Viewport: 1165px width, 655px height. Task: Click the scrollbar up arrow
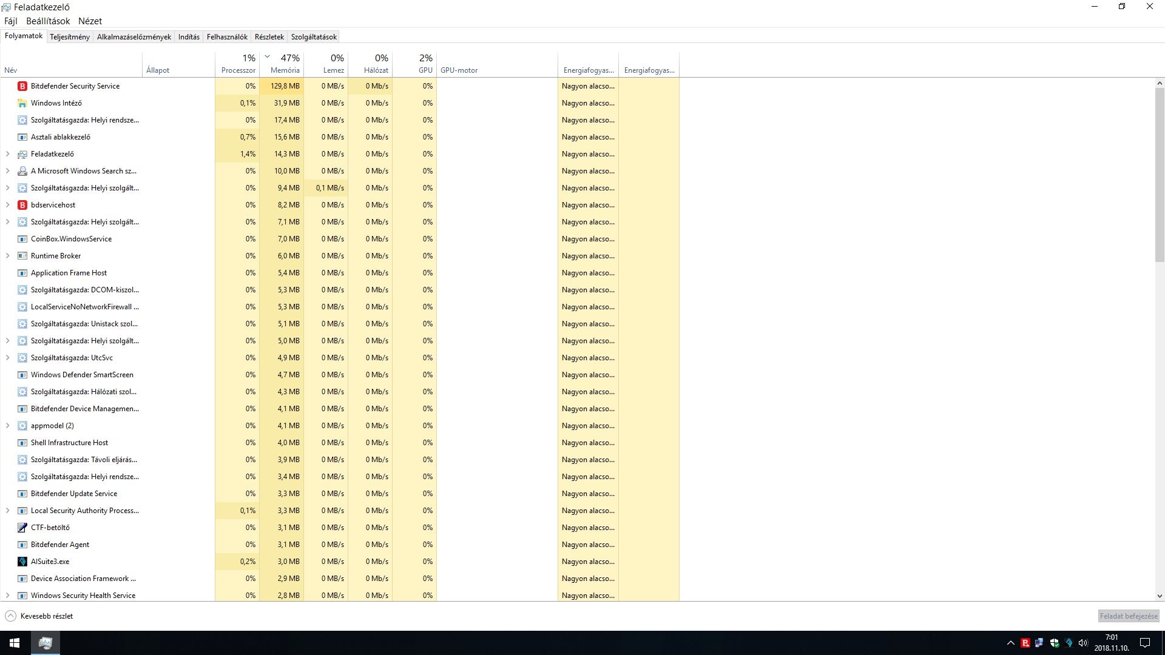click(1160, 83)
